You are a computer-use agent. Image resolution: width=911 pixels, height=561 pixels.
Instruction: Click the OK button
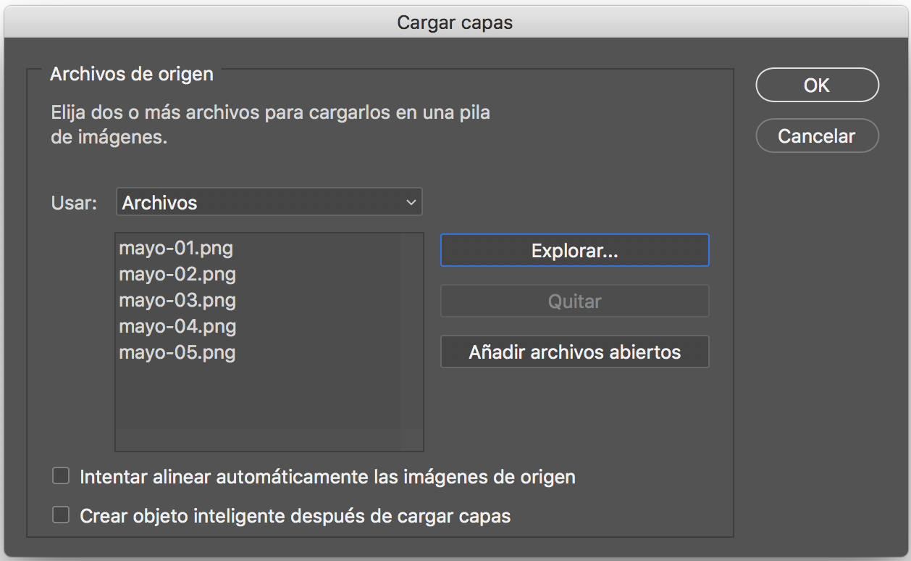[817, 86]
